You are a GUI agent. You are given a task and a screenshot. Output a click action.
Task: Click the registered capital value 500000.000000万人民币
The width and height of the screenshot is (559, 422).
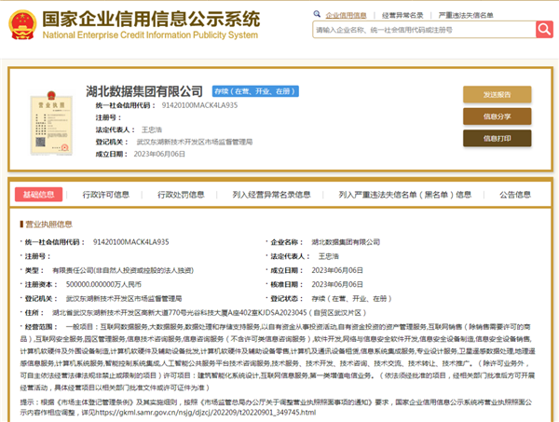click(x=103, y=284)
